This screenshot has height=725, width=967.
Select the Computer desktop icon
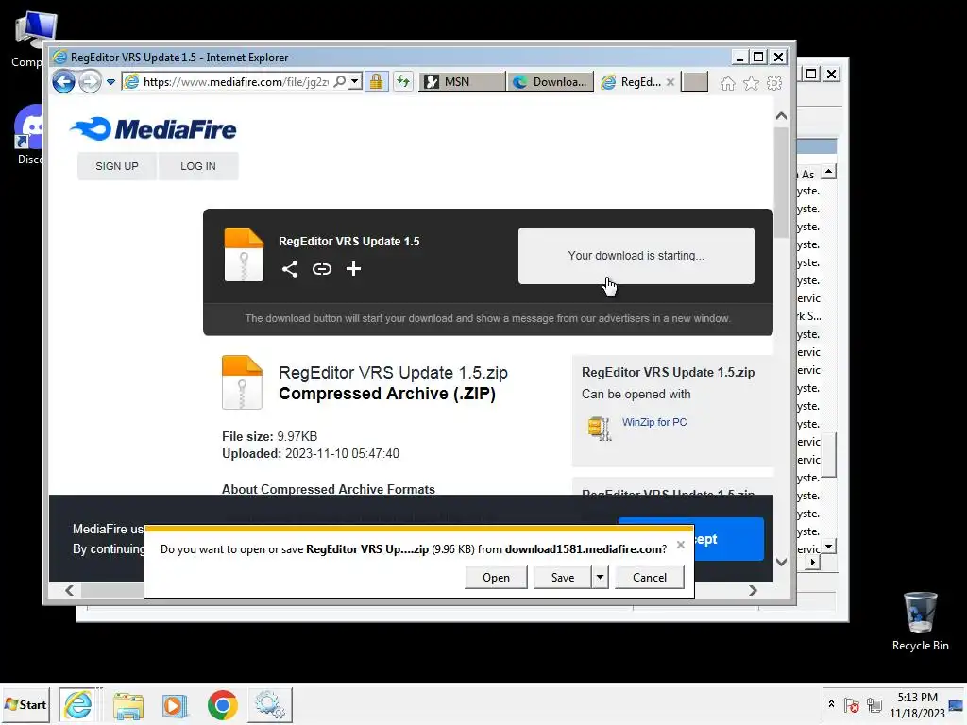pos(29,40)
